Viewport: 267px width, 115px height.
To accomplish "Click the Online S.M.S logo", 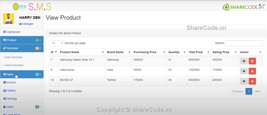I will coord(32,6).
